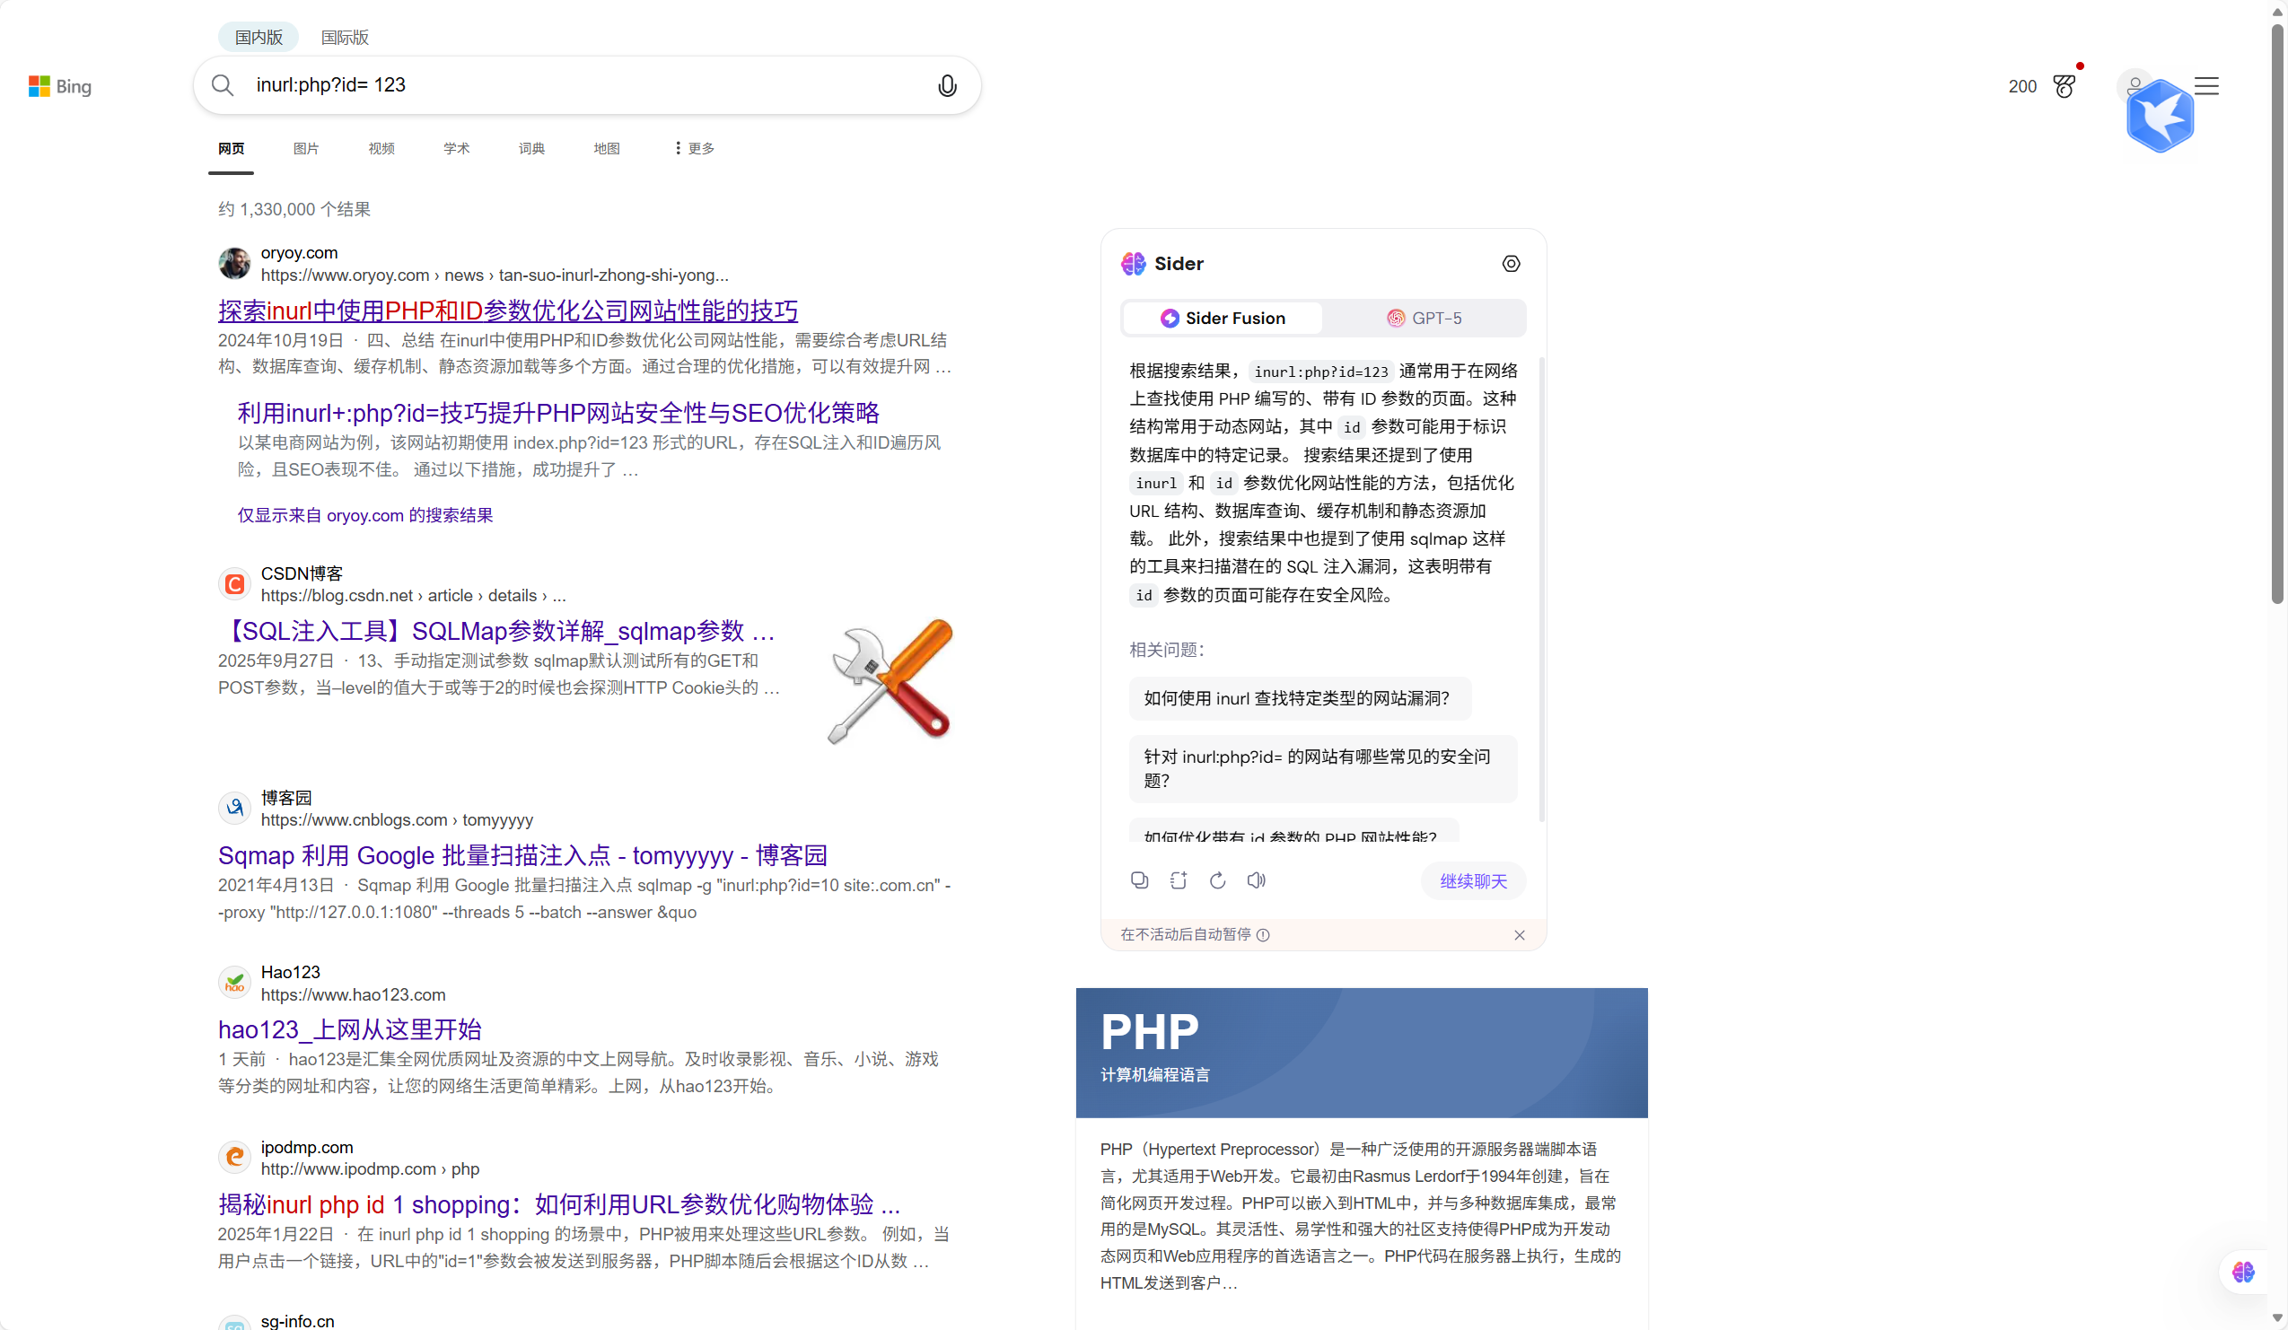
Task: Select the 国际版 version option
Action: (x=344, y=37)
